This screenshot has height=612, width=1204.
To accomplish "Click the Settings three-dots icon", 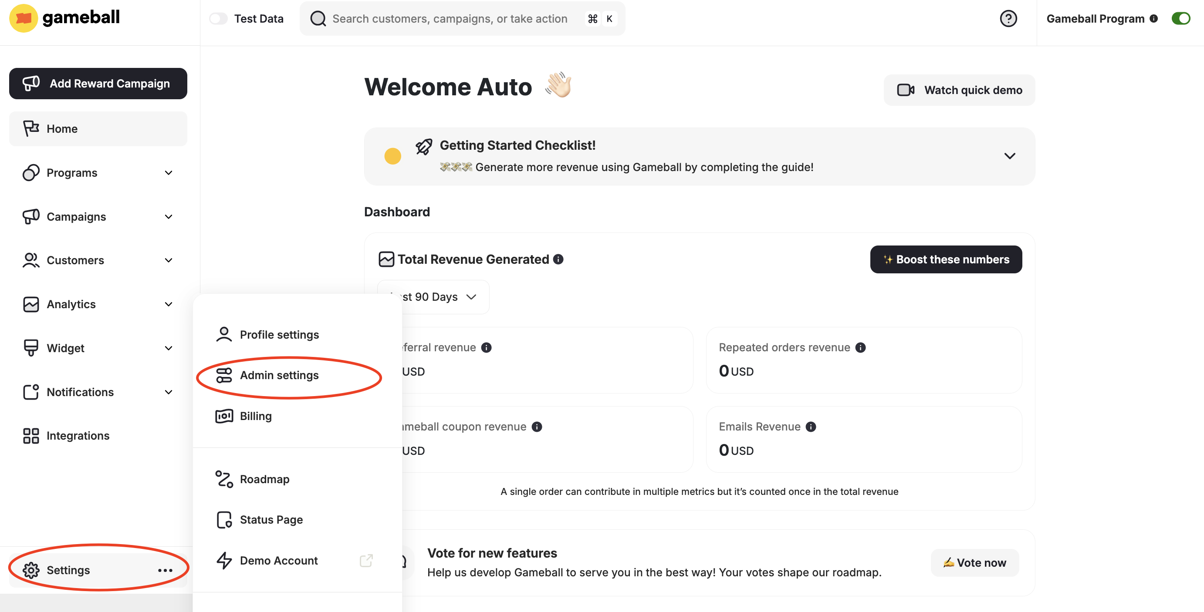I will [165, 570].
